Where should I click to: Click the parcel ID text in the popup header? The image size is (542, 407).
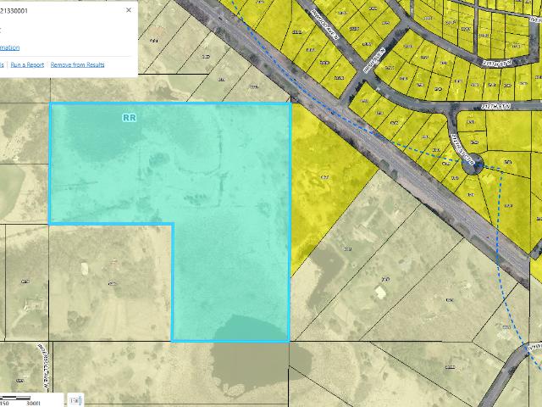pos(17,9)
